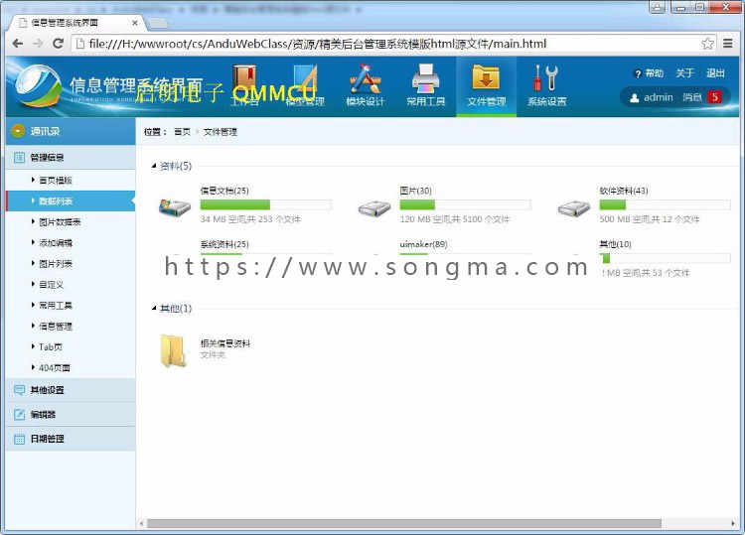Bookmark page with the star icon
Screen dimensions: 745x535
(707, 44)
